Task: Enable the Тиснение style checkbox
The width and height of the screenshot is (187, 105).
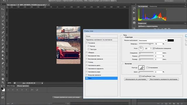Action: point(87,43)
